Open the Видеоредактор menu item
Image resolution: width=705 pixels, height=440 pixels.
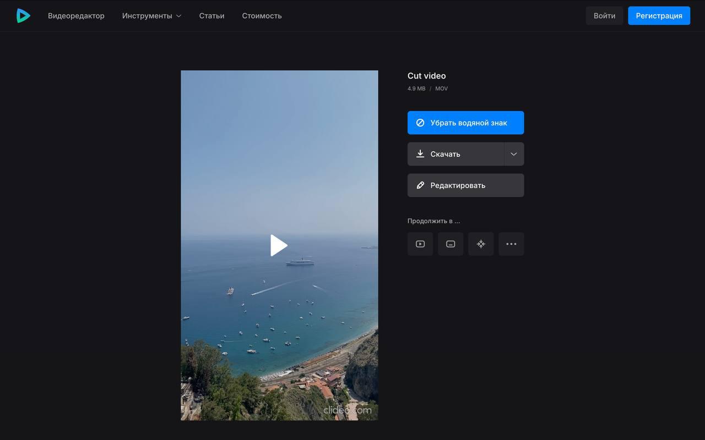tap(76, 16)
